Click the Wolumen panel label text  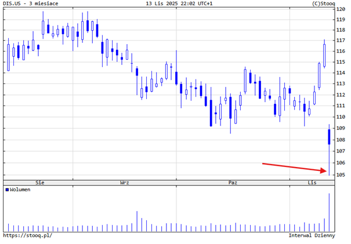[x=22, y=190]
